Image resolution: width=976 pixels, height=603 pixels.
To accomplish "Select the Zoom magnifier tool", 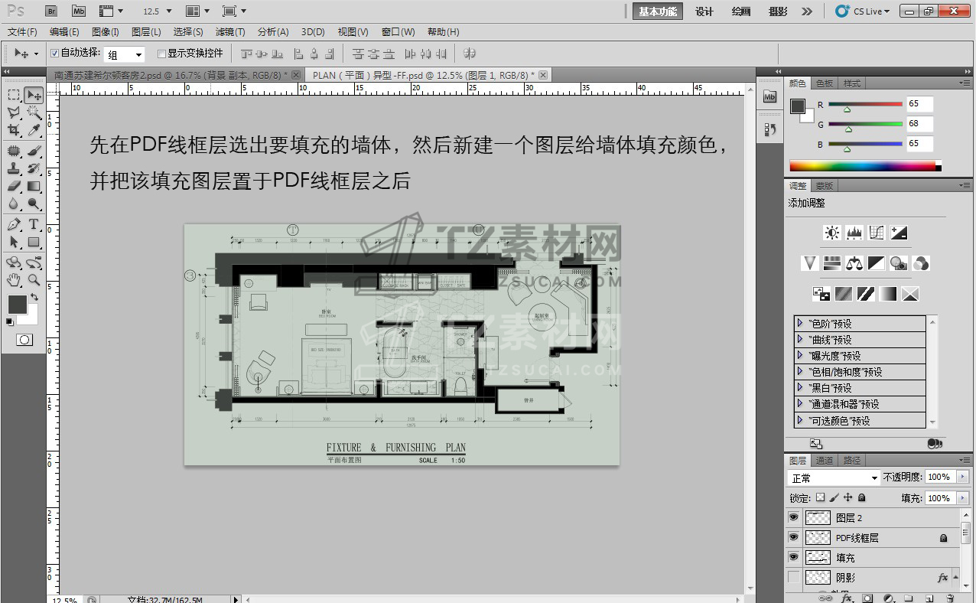I will [34, 280].
